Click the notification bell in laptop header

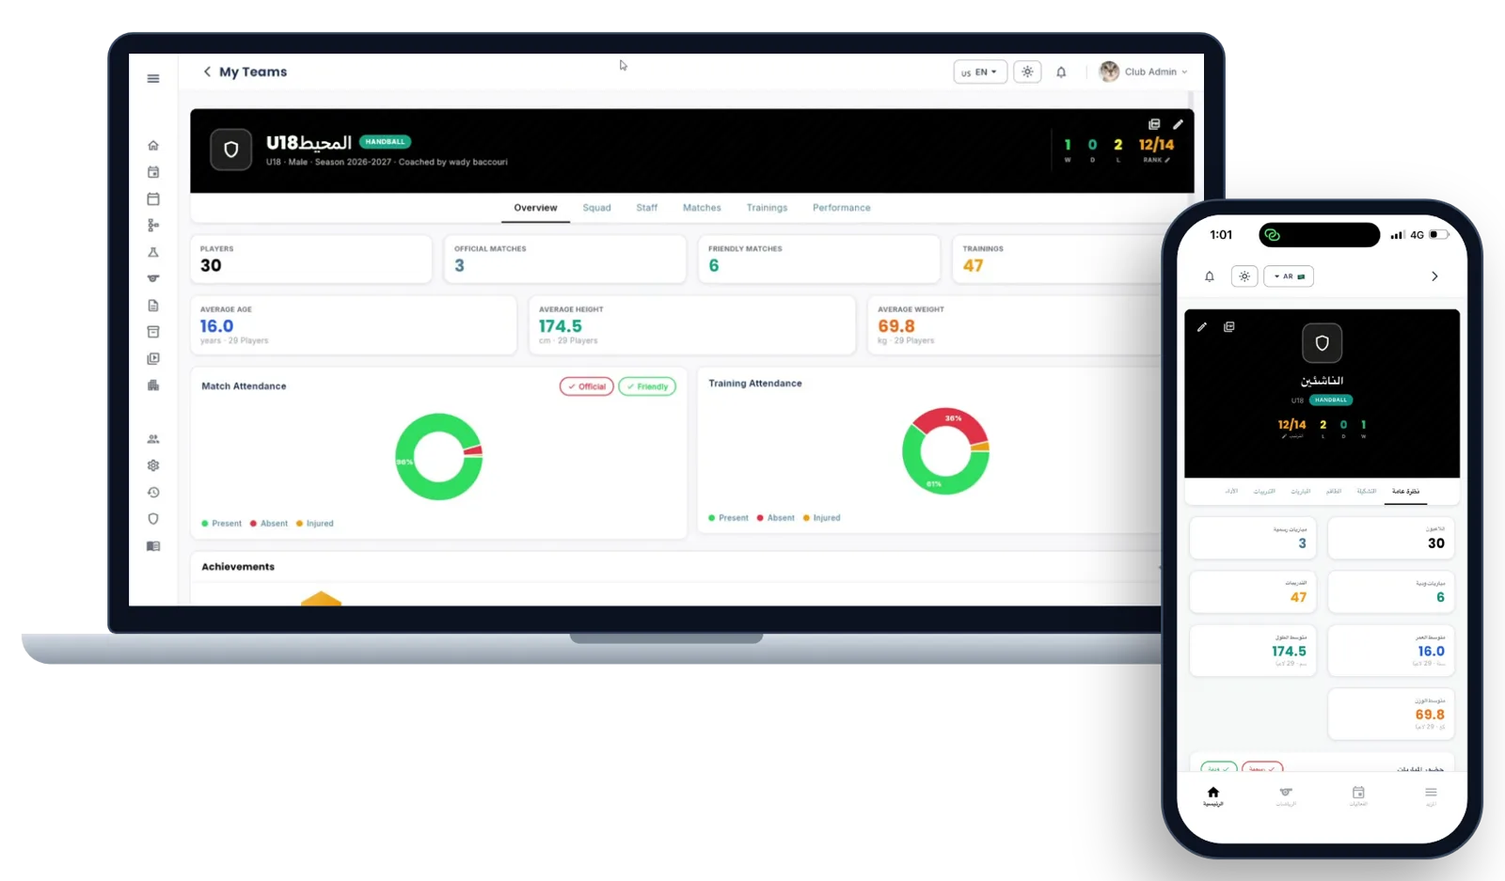coord(1061,72)
